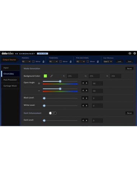Toggle the PVW (SDI/HDMI) lock icon
137x177 pixels.
point(98,62)
